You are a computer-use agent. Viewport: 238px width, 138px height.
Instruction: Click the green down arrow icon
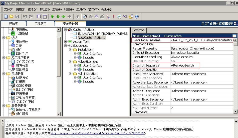click(58, 16)
